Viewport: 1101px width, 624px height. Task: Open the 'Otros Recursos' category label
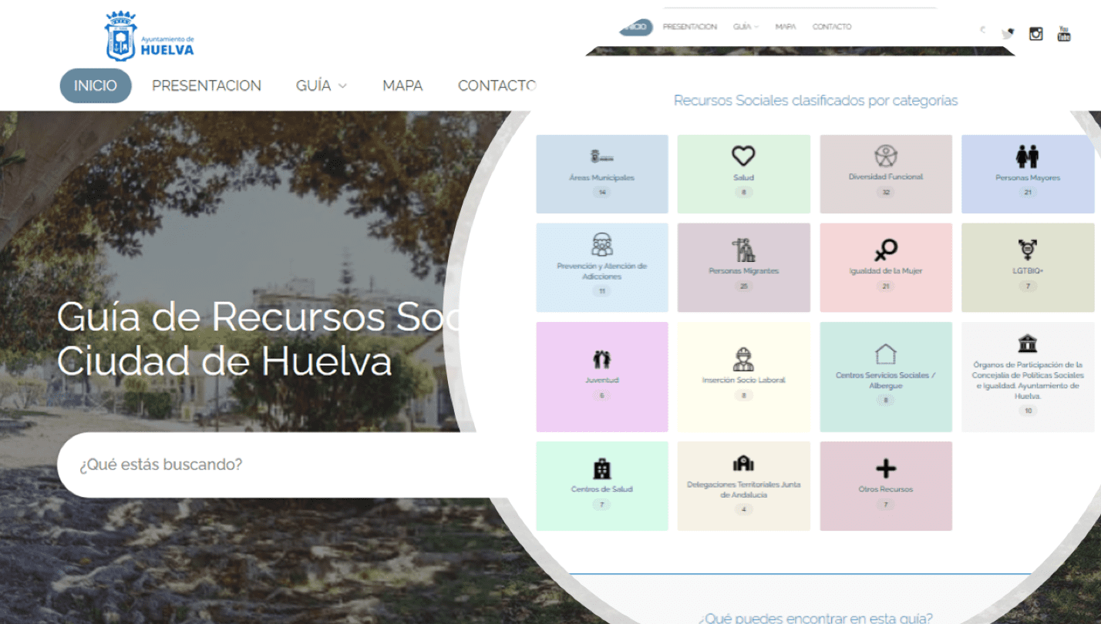pyautogui.click(x=886, y=489)
